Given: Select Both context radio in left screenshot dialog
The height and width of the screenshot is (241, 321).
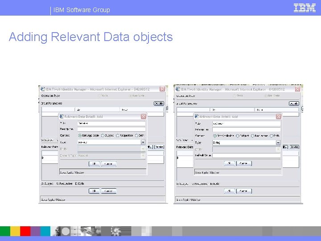Looking at the screenshot, I should click(x=136, y=136).
